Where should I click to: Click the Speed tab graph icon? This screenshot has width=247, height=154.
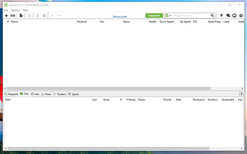[69, 94]
